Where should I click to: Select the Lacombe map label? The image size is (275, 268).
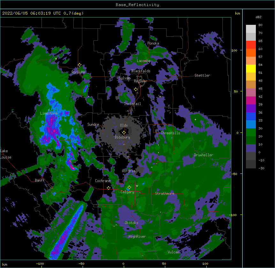(144, 61)
